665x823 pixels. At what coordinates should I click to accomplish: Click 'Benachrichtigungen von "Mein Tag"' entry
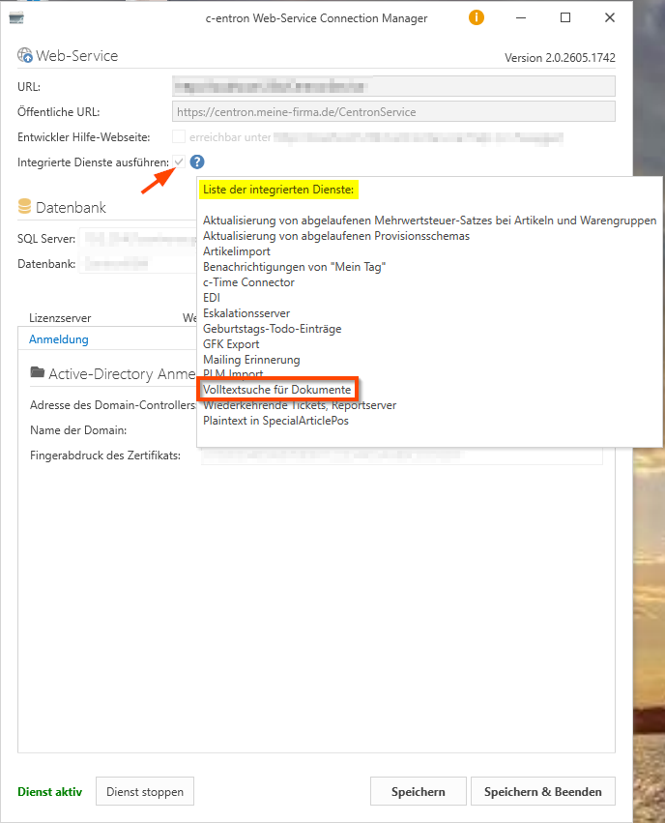pyautogui.click(x=294, y=267)
